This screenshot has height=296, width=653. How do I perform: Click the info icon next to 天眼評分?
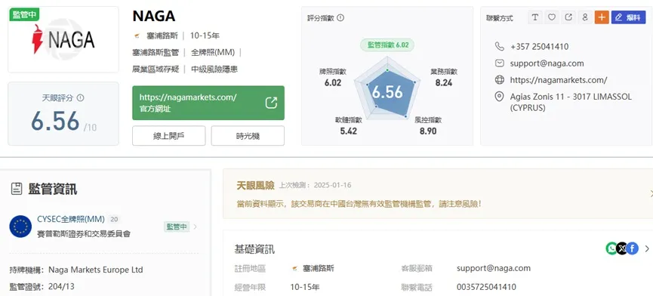pos(80,98)
